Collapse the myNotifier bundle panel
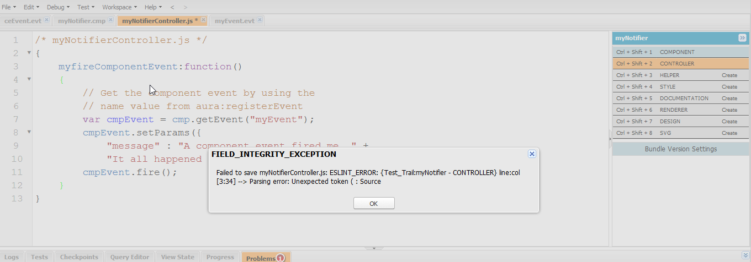Screen dimensions: 751x262 click(x=742, y=38)
